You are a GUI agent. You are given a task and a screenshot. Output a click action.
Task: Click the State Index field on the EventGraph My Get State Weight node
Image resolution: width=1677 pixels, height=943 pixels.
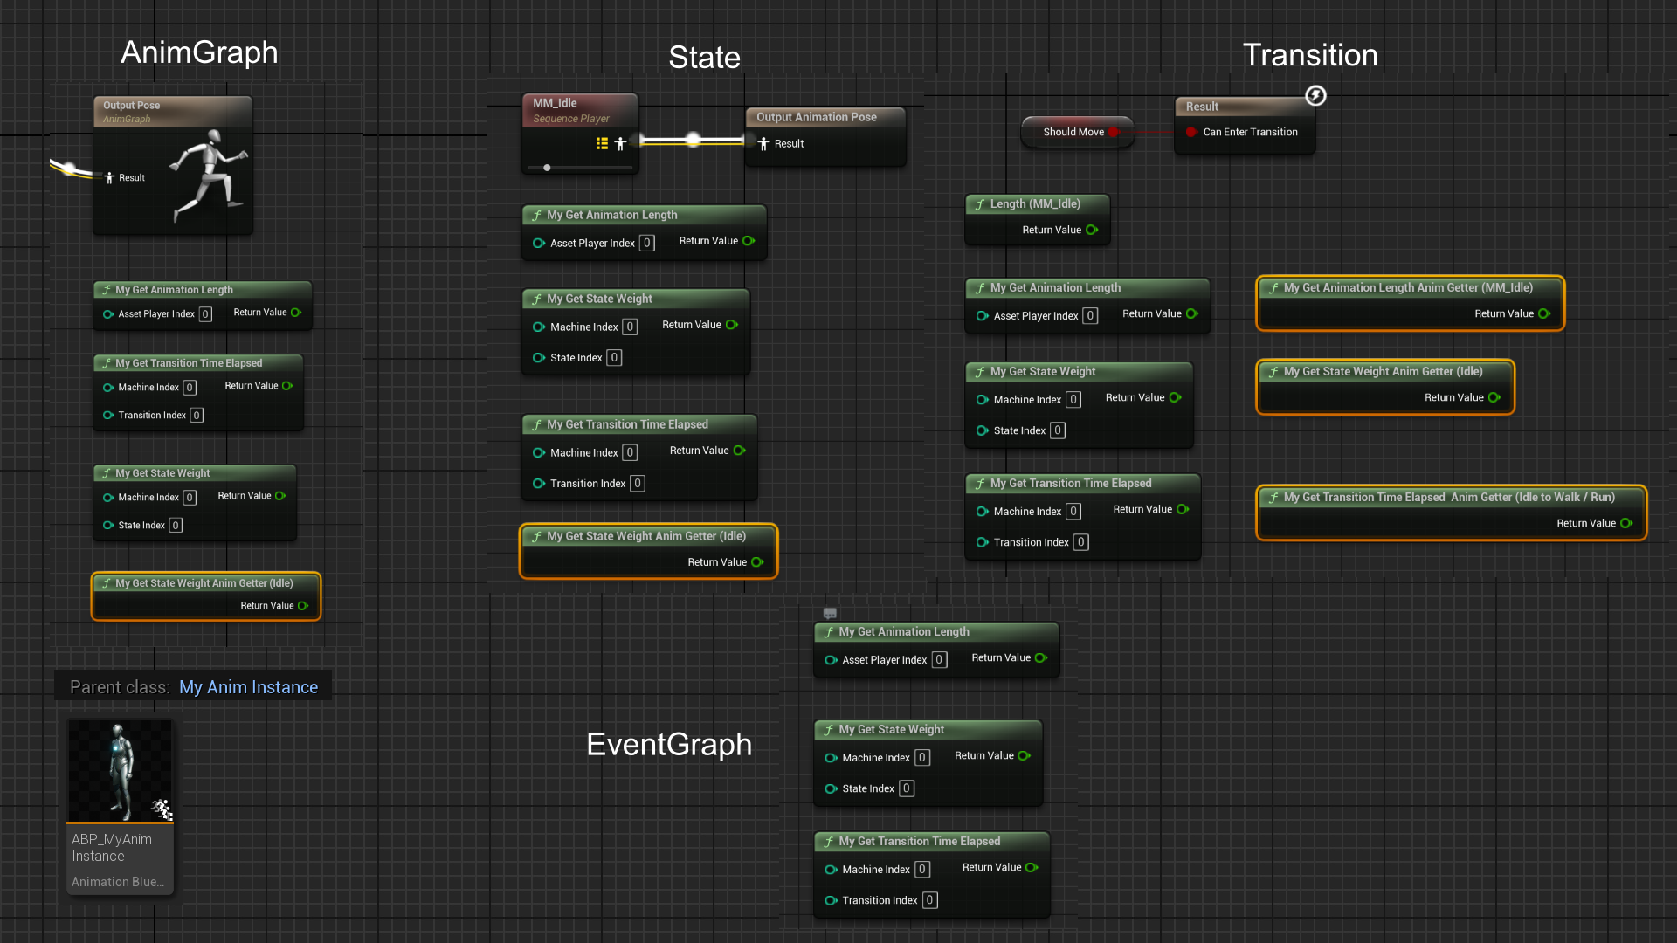click(907, 788)
